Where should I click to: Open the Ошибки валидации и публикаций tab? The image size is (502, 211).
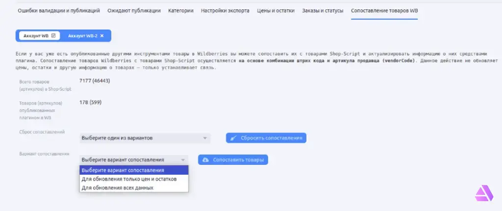(x=59, y=11)
